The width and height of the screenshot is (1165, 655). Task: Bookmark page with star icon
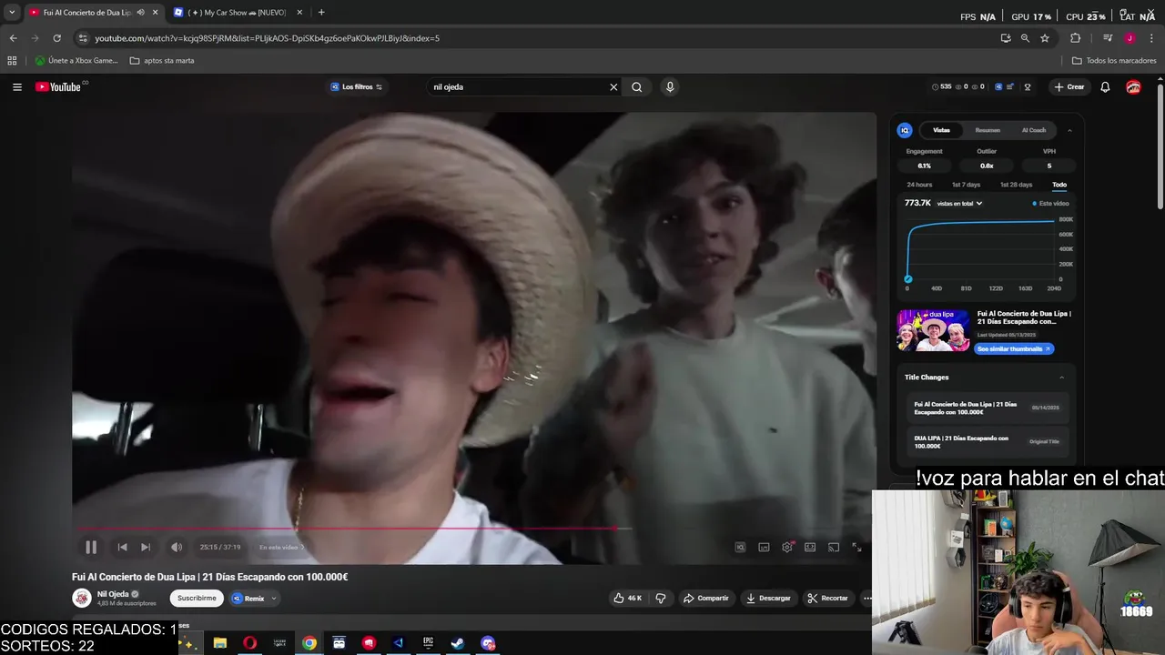pyautogui.click(x=1045, y=38)
